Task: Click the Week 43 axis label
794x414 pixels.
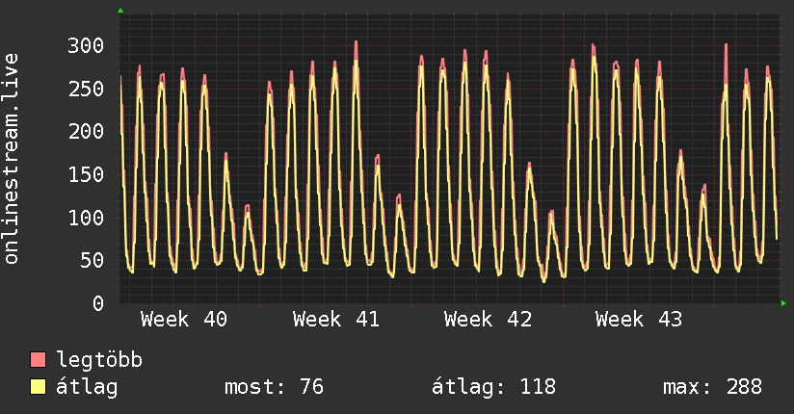Action: (639, 320)
